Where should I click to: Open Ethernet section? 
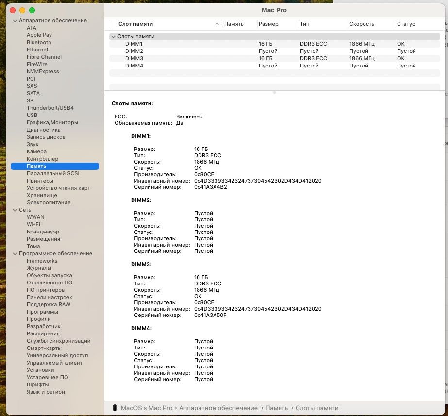click(37, 50)
